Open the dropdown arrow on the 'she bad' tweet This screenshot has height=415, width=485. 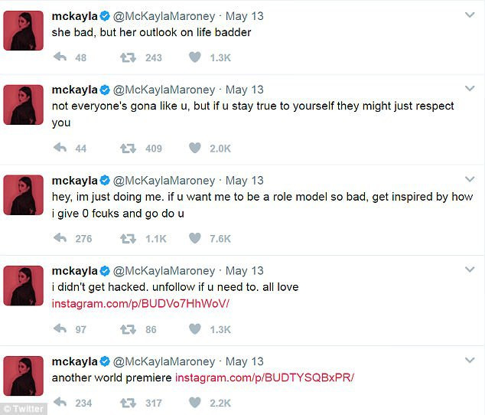(x=470, y=15)
